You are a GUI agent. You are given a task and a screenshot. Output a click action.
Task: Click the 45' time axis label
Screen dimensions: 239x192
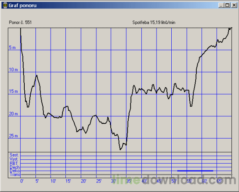(x=159, y=181)
